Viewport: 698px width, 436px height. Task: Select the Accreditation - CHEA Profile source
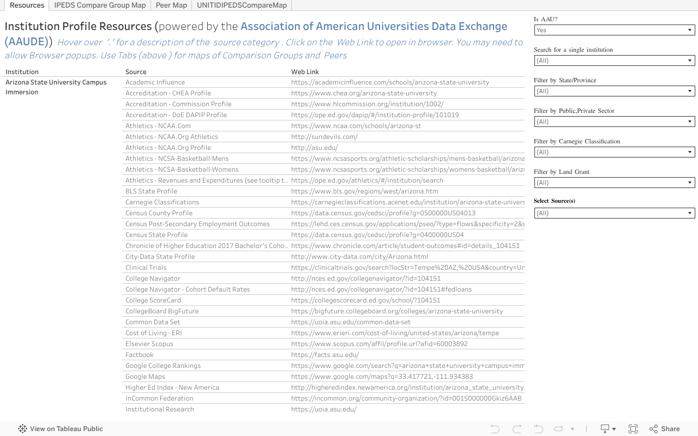pyautogui.click(x=168, y=93)
